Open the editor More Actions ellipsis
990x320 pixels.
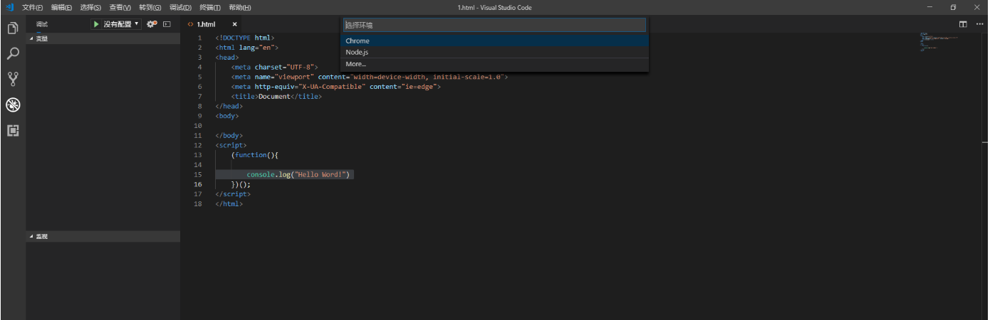pos(979,24)
